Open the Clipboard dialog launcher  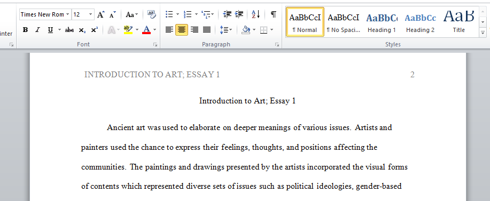pos(12,45)
